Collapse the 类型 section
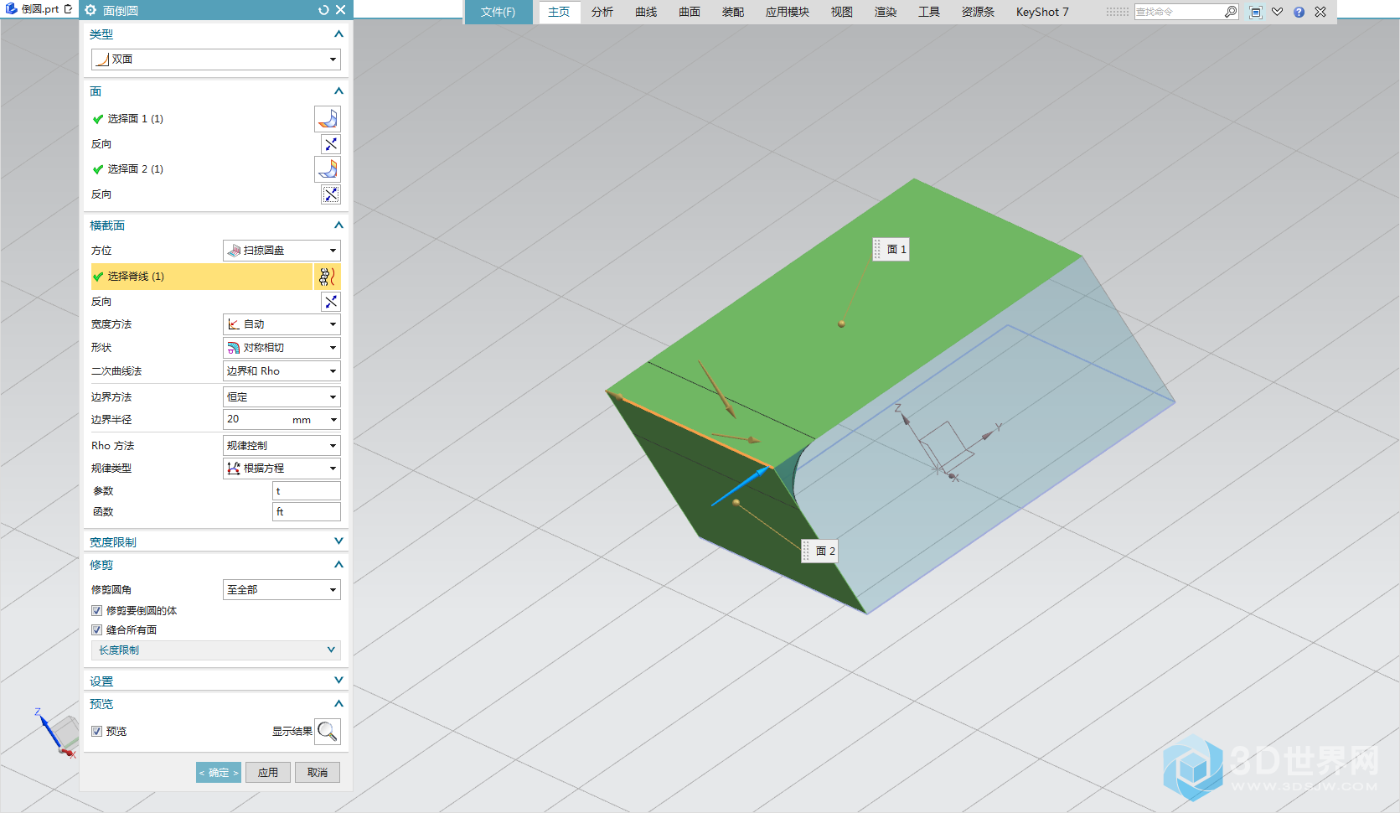The height and width of the screenshot is (813, 1400). pos(338,34)
